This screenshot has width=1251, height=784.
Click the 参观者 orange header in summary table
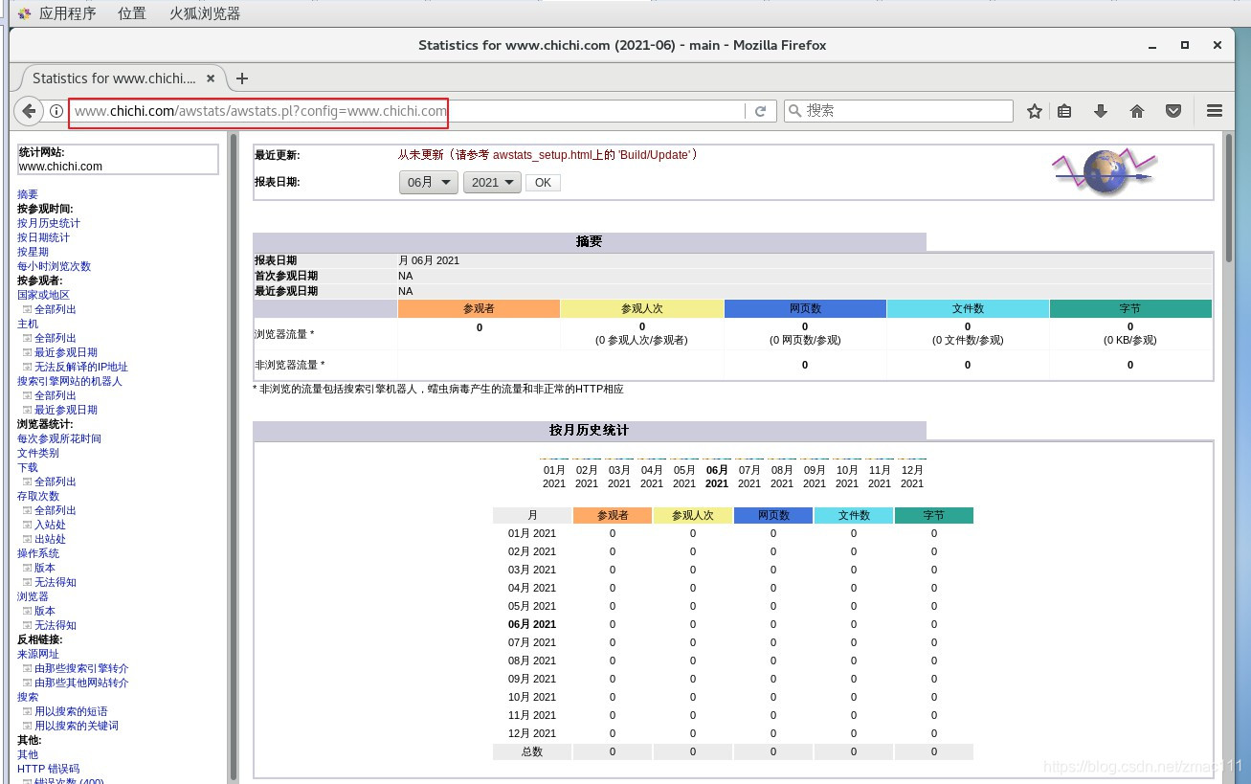(479, 308)
